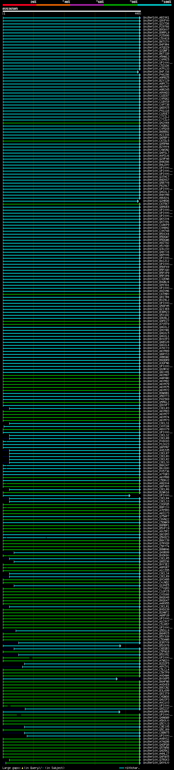
Task: Click the UniRef100_B6DDR9 hit label
Action: click(x=156, y=360)
